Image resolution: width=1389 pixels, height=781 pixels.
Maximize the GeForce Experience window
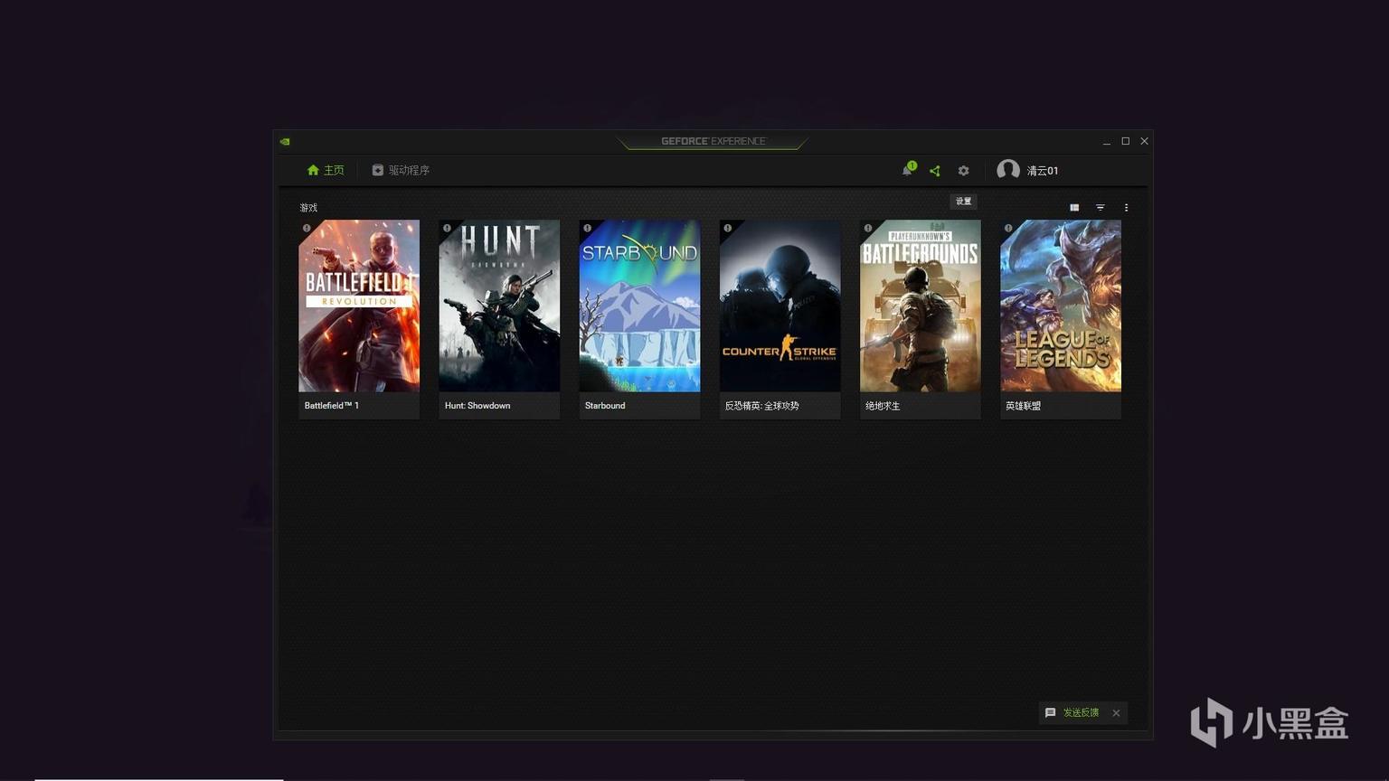click(1125, 141)
